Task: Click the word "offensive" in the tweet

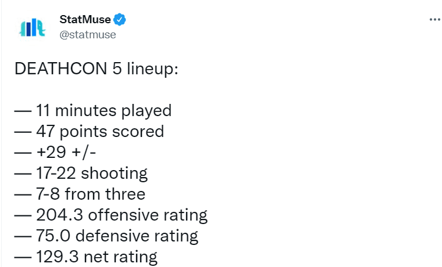Action: coord(123,215)
